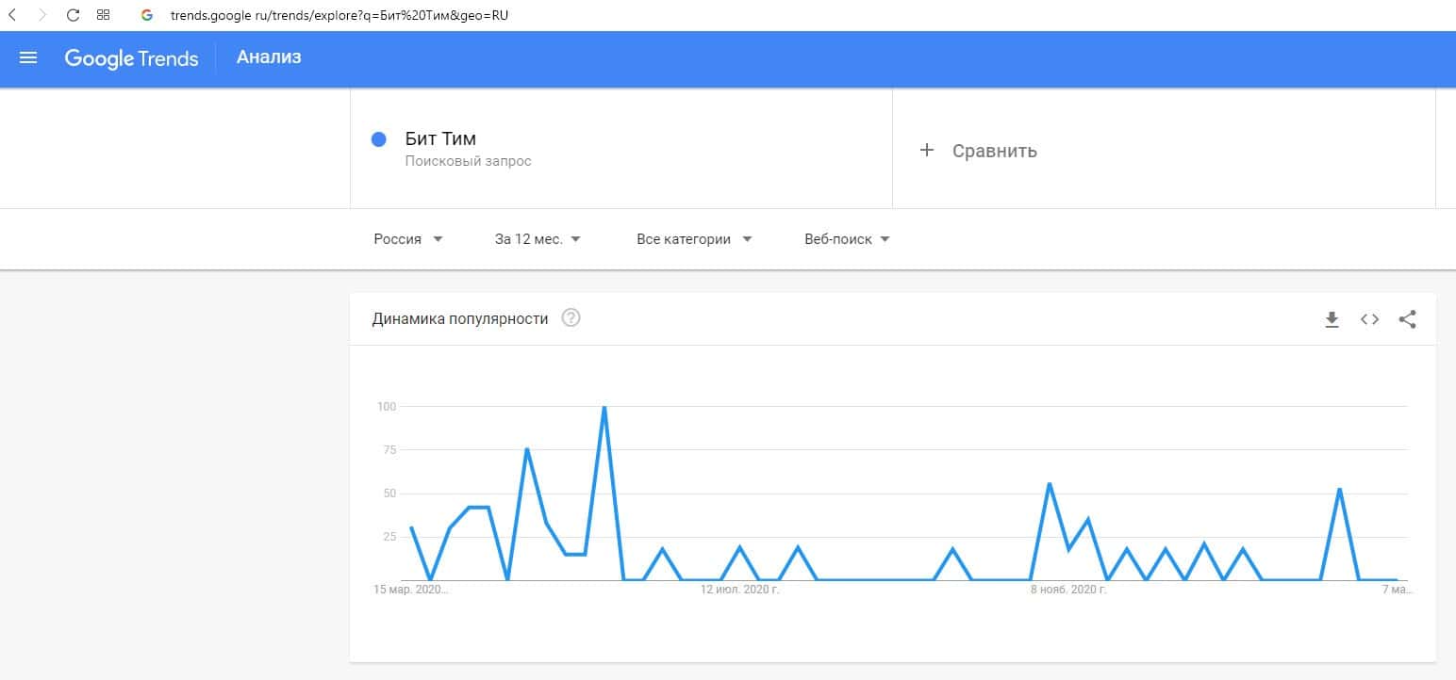Expand the Все категории dropdown
The height and width of the screenshot is (680, 1456).
[694, 239]
